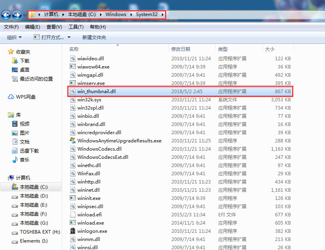Click 新建文件夹 button

pos(94,37)
